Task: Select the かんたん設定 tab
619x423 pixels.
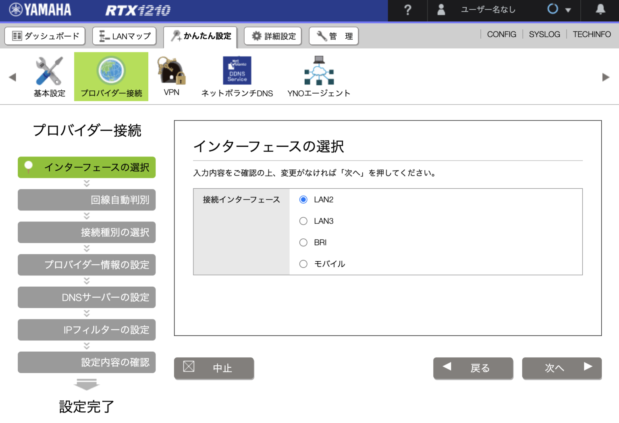Action: [201, 37]
